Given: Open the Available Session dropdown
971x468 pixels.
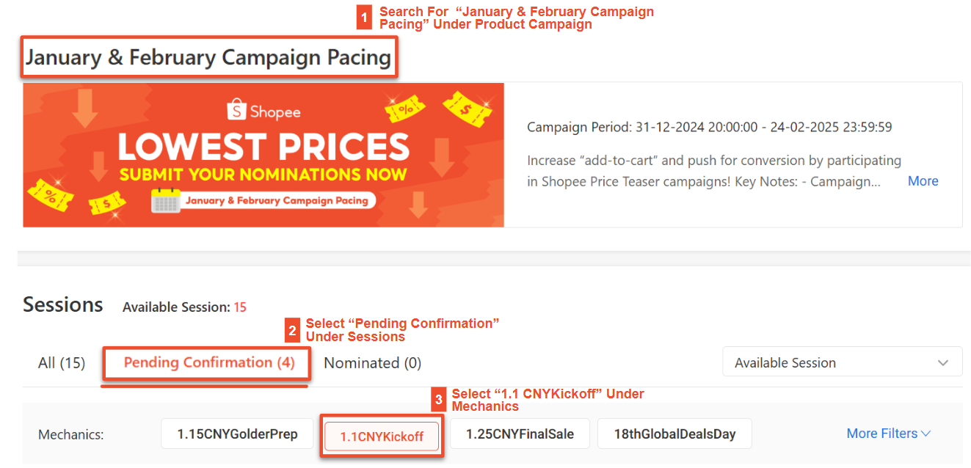Looking at the screenshot, I should (x=841, y=361).
